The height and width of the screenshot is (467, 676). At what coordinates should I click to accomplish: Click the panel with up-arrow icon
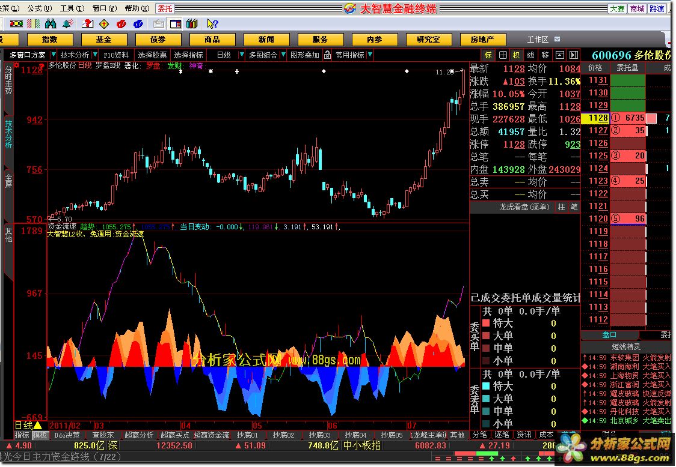[x=559, y=55]
